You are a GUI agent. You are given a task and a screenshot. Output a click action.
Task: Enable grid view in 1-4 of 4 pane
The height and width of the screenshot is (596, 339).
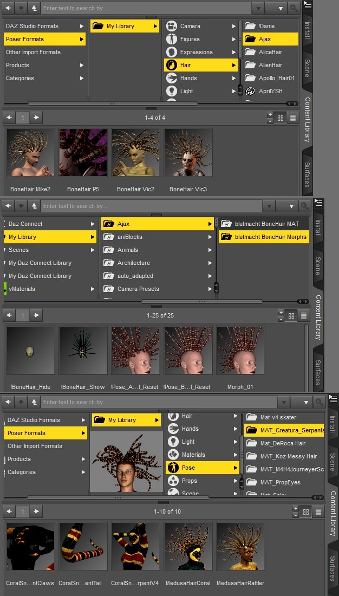click(281, 118)
